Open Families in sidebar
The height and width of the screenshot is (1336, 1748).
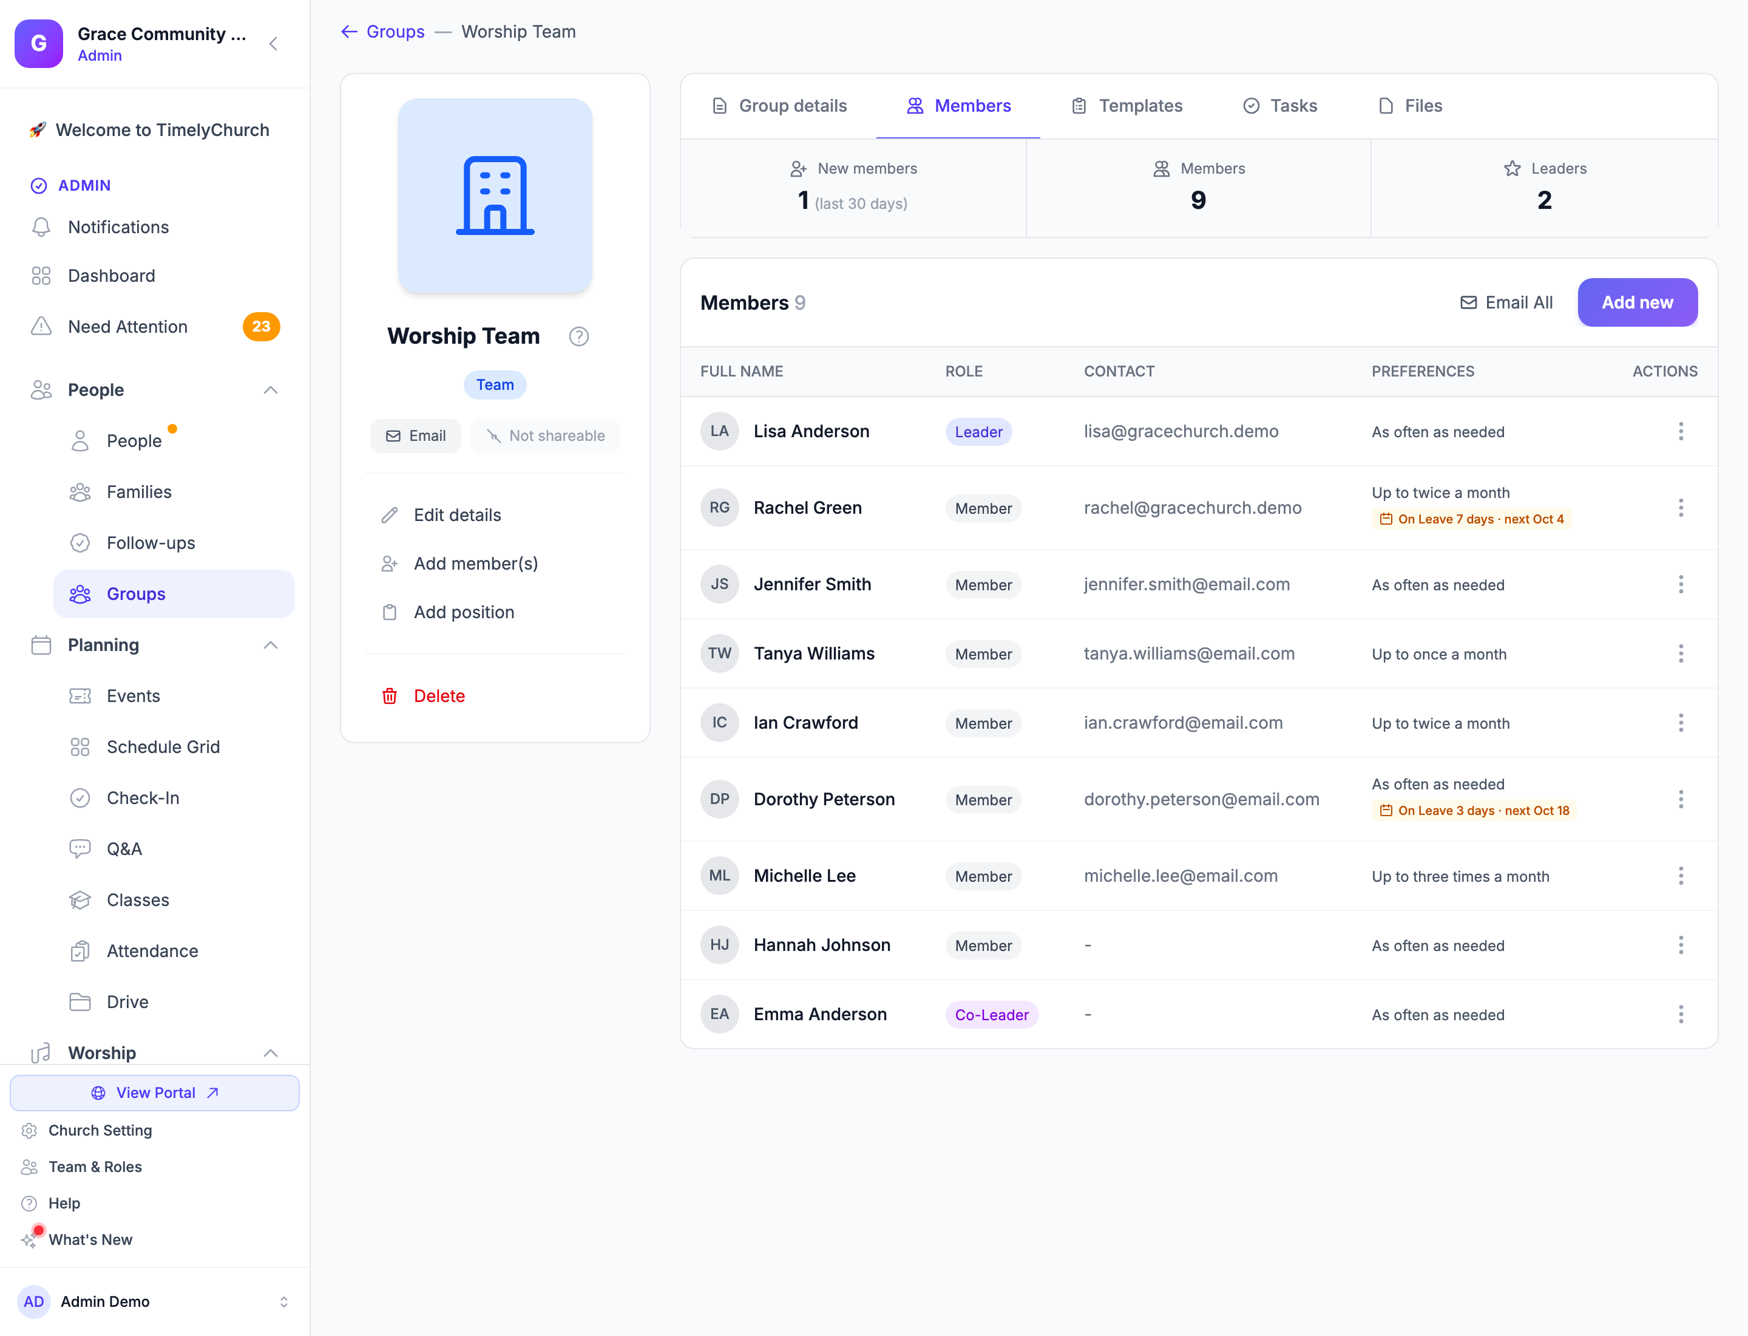point(174,491)
